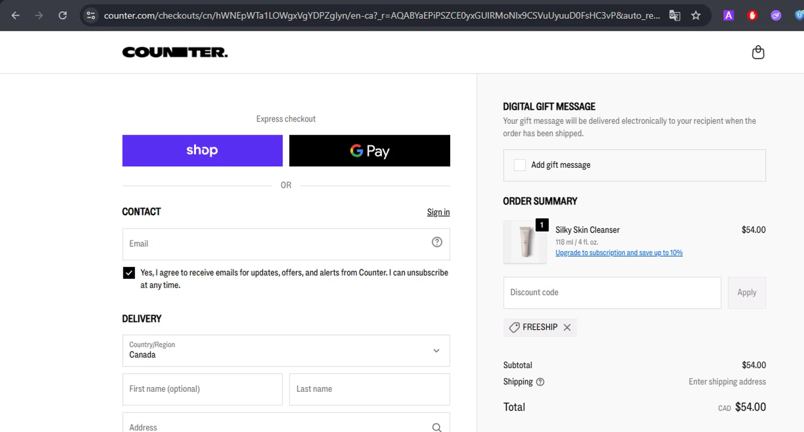The width and height of the screenshot is (804, 432).
Task: Click the shipping info help icon
Action: 540,382
